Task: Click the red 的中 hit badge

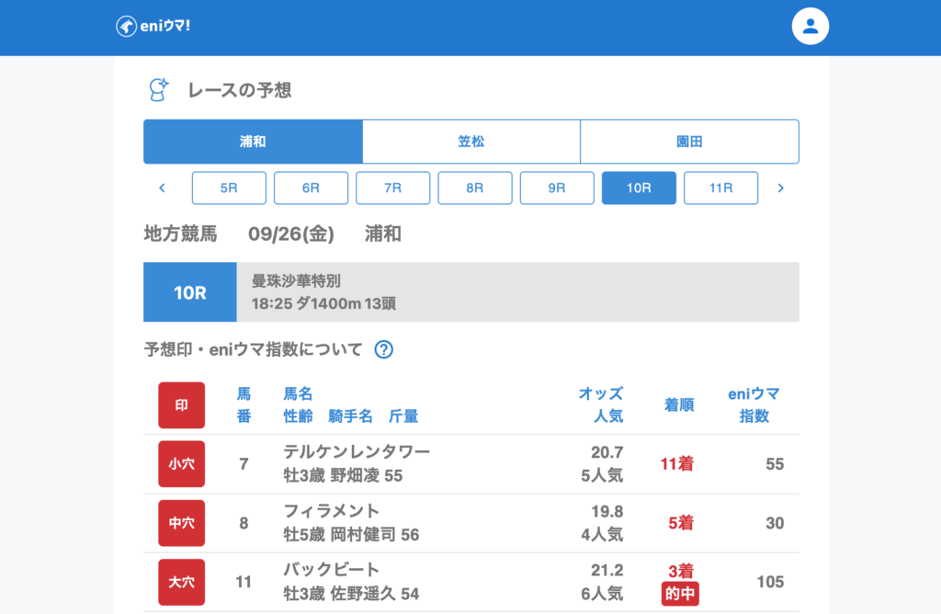Action: [680, 595]
